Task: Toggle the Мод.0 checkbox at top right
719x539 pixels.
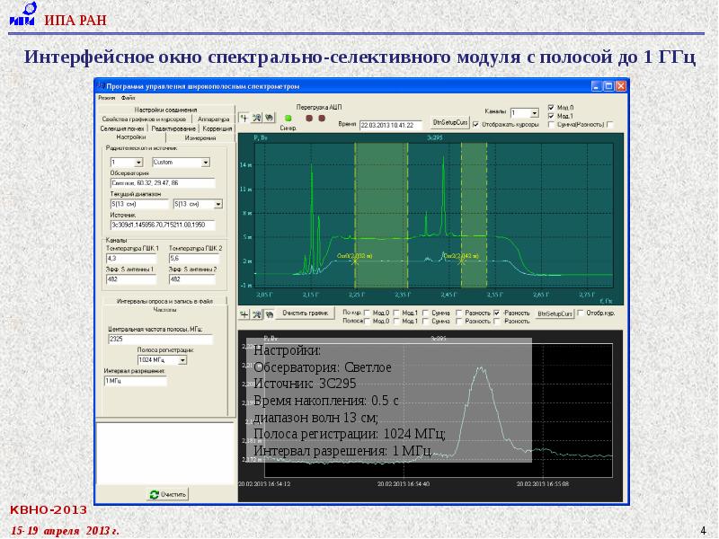Action: click(x=549, y=108)
